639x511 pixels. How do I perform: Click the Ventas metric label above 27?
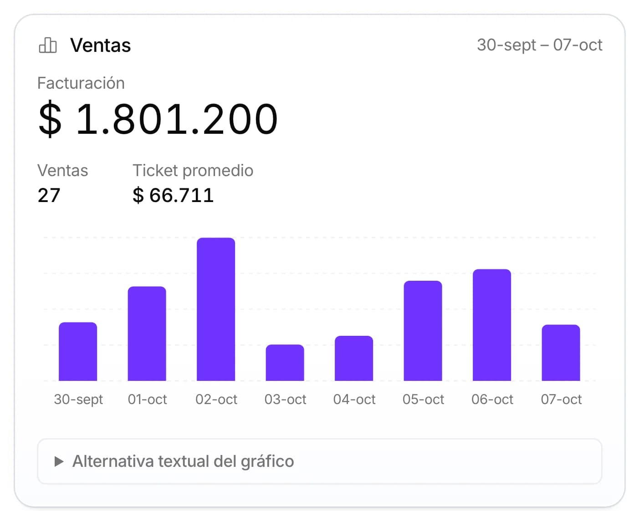pos(63,170)
